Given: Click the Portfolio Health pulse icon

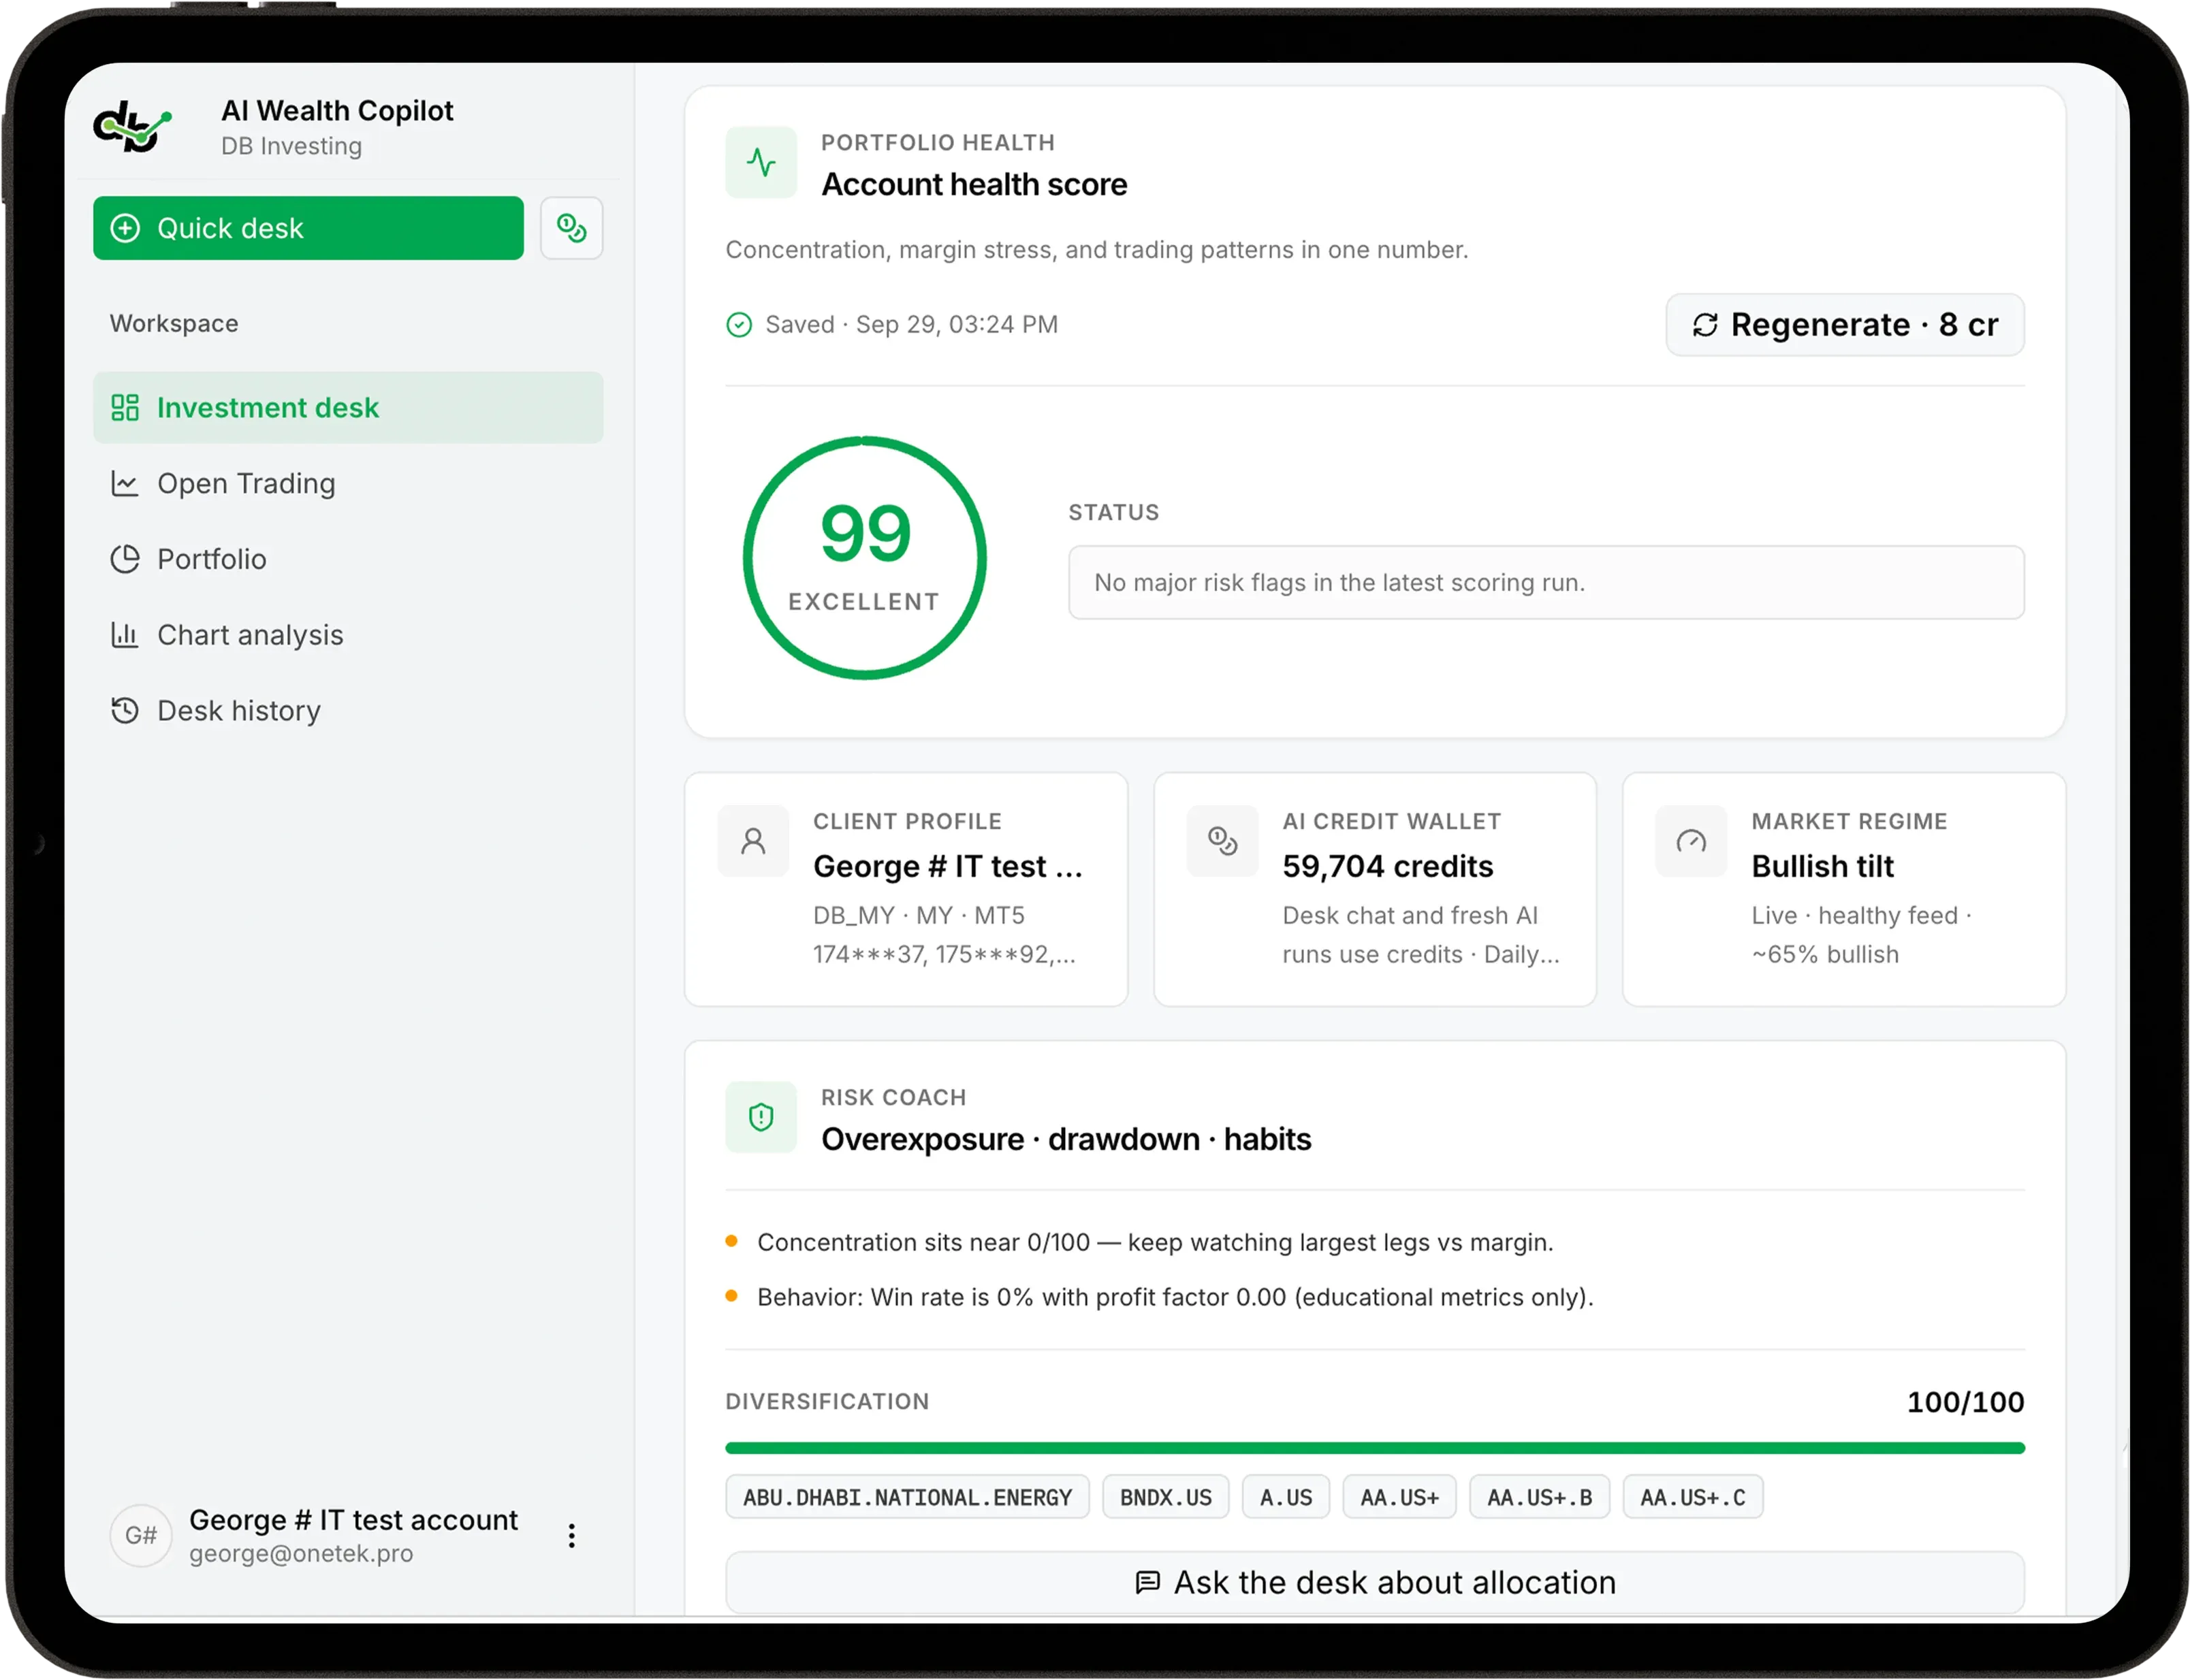Looking at the screenshot, I should click(761, 162).
